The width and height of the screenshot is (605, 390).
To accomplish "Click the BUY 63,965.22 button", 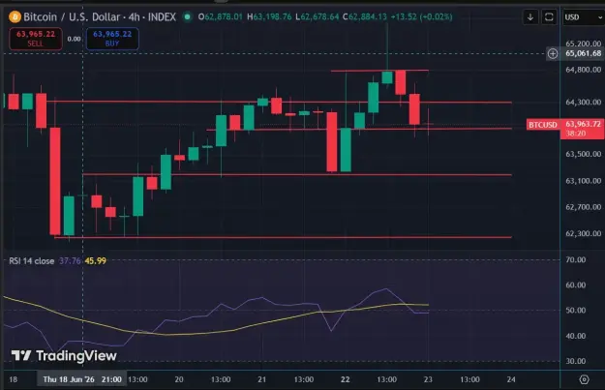I will 112,39.
